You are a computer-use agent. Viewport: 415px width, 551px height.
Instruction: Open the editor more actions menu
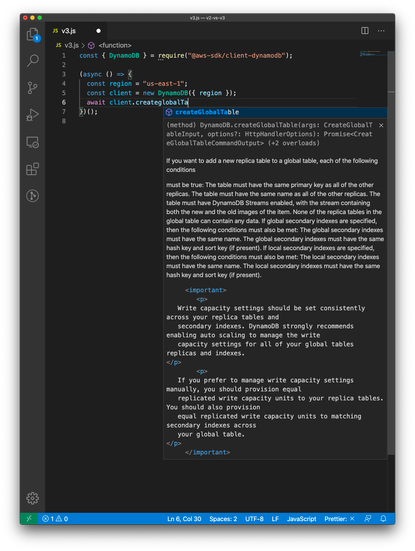pyautogui.click(x=381, y=31)
